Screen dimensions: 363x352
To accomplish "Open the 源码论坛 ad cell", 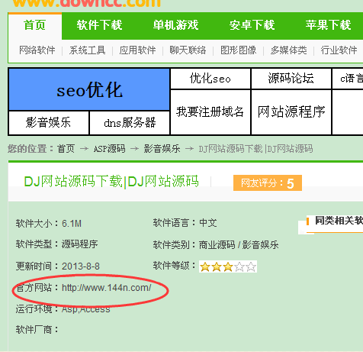I will tap(291, 79).
